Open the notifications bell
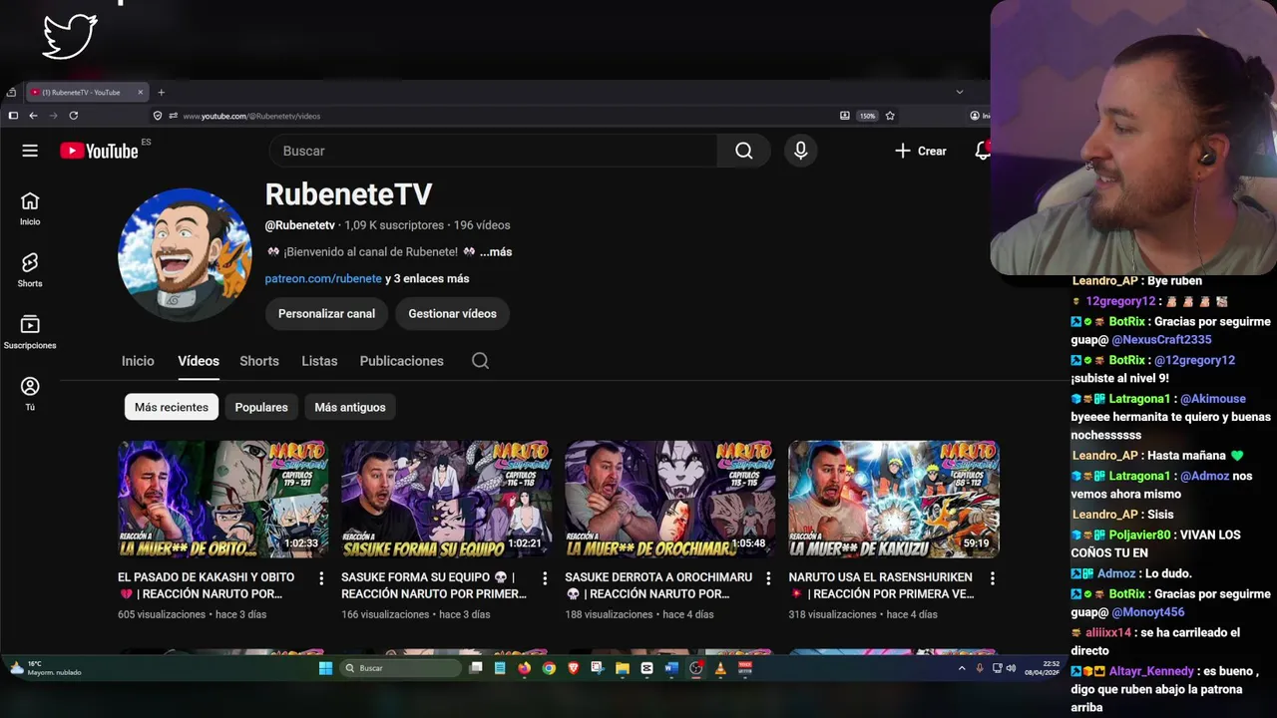The height and width of the screenshot is (718, 1277). (x=983, y=151)
